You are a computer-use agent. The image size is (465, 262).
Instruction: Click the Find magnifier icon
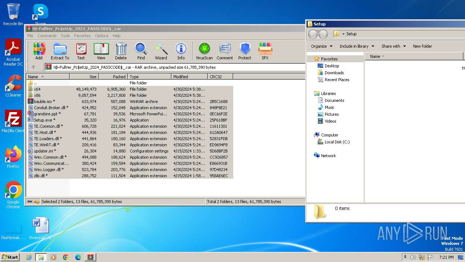click(141, 51)
